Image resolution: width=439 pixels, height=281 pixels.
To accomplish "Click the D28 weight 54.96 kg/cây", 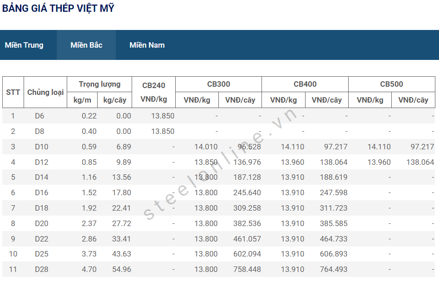I will click(122, 269).
